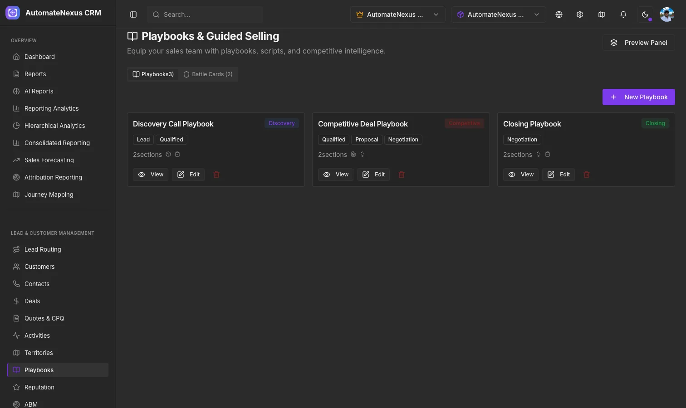Open AI Reports in sidebar

(58, 91)
